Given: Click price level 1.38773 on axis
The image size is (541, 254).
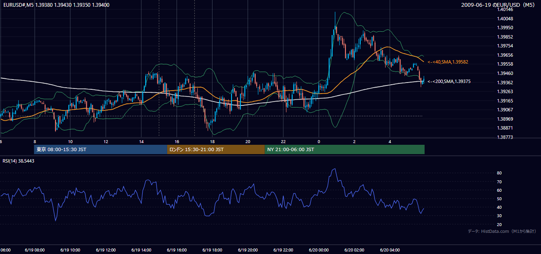Looking at the screenshot, I should [505, 137].
